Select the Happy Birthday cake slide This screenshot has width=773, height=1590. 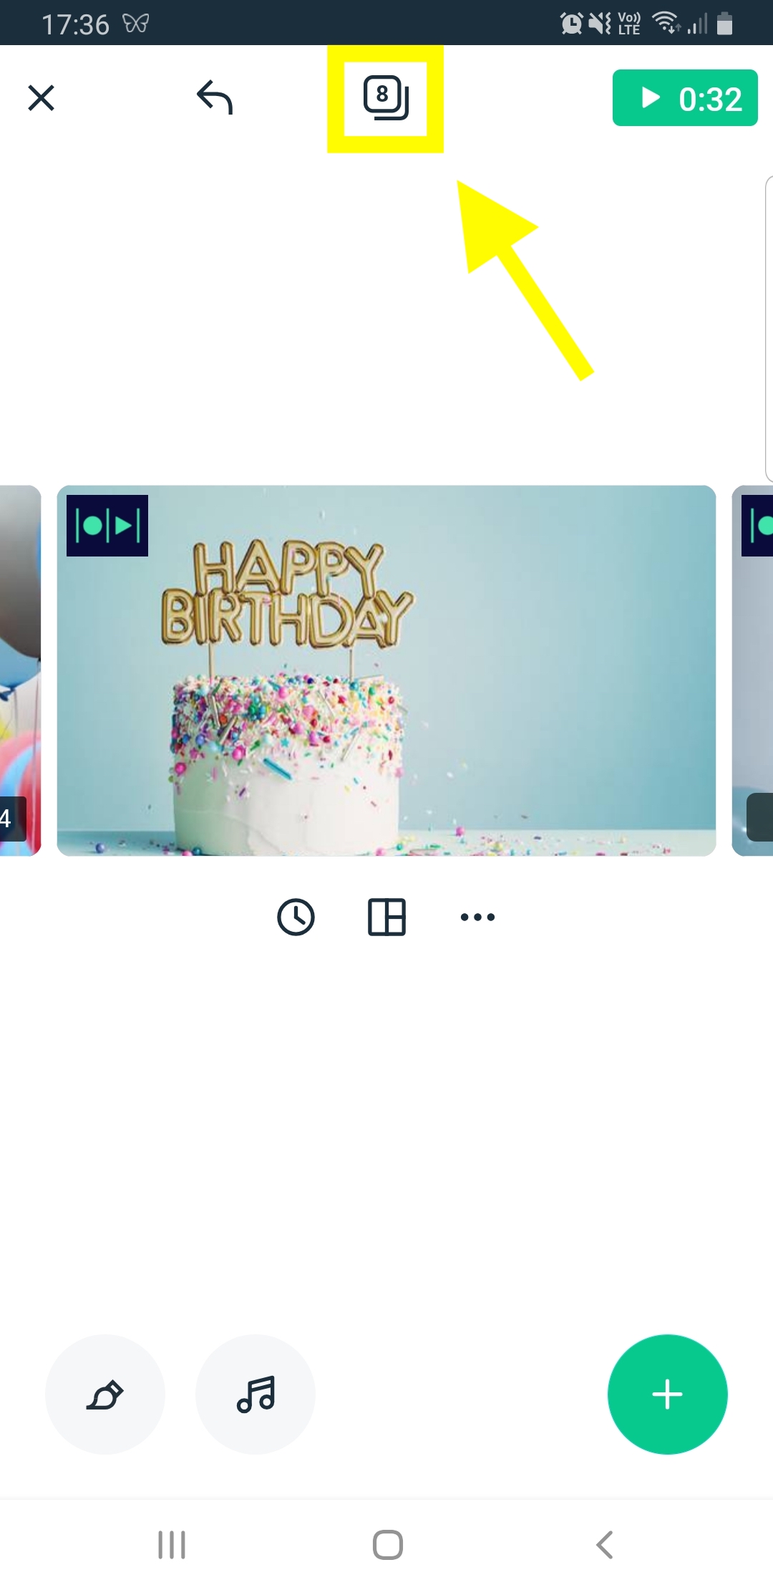click(386, 670)
